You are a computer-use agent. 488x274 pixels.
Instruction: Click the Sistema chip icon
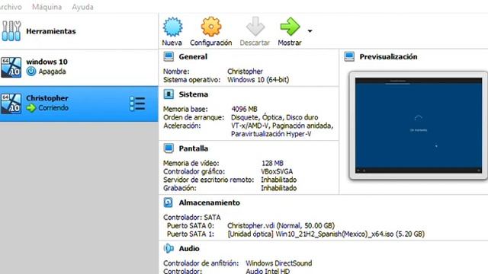tap(169, 94)
